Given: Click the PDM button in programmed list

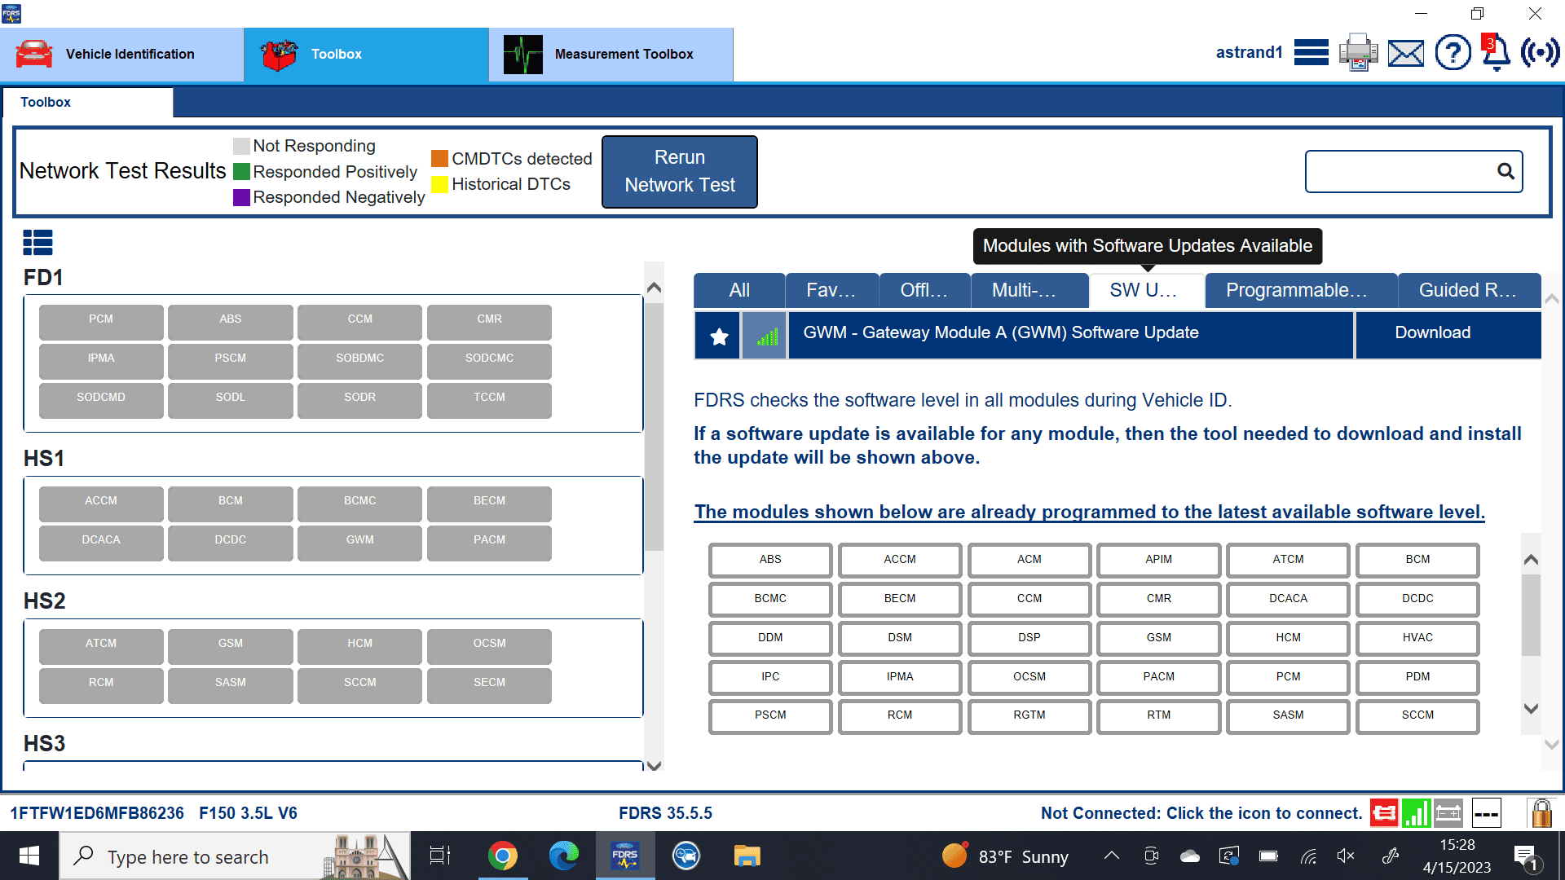Looking at the screenshot, I should (1417, 677).
